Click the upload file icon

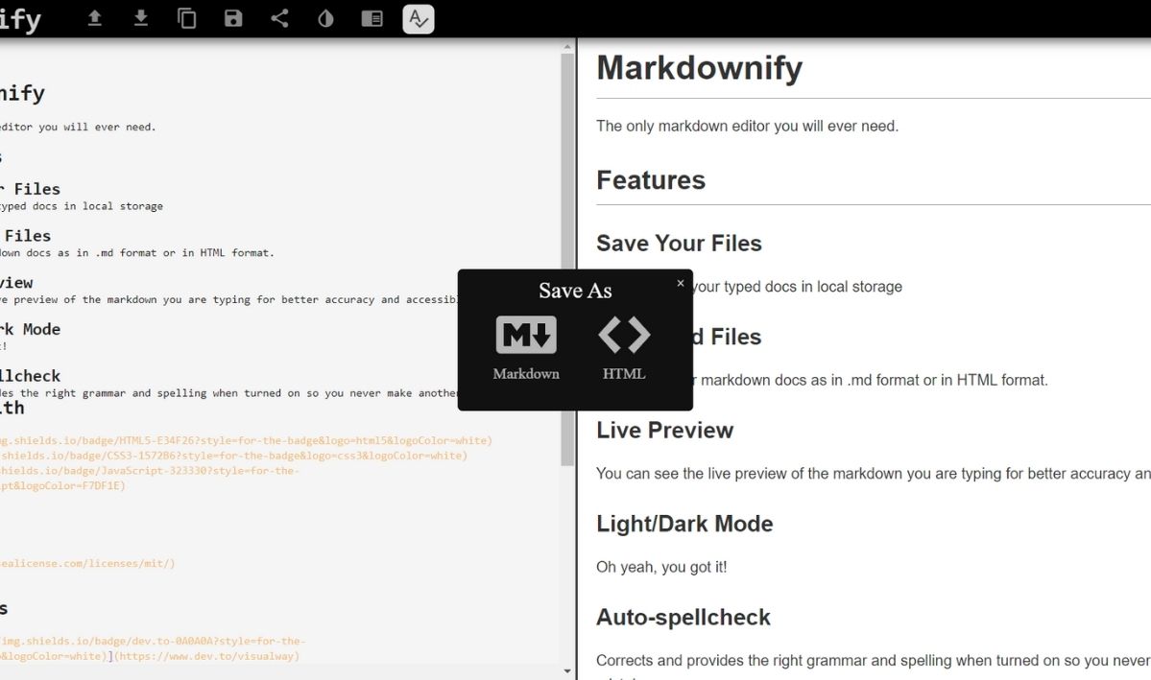pos(95,18)
